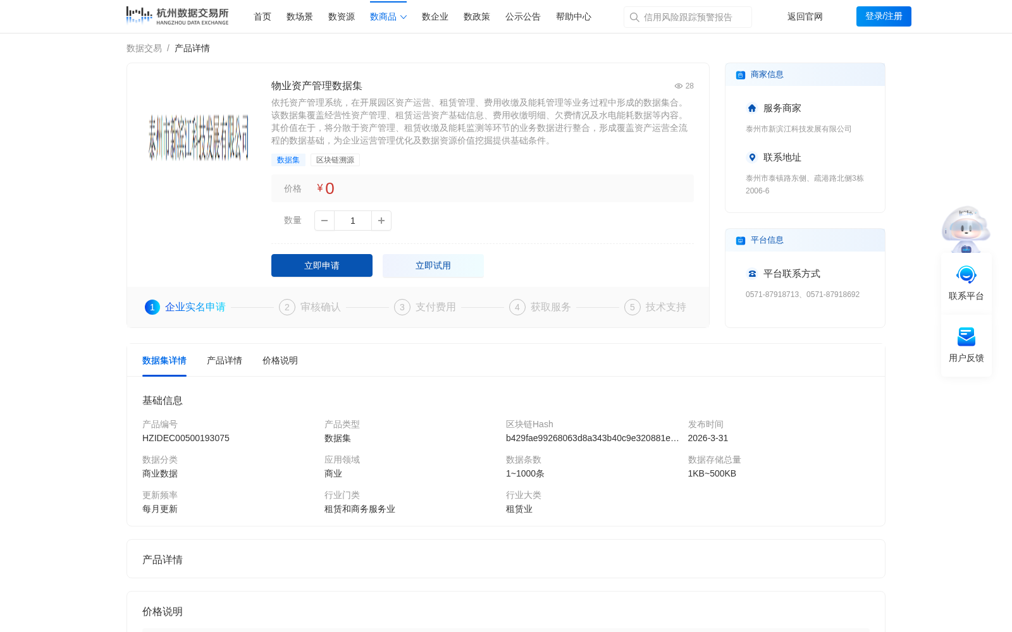Click step 2 circle 审核确认
The height and width of the screenshot is (632, 1012).
point(287,307)
